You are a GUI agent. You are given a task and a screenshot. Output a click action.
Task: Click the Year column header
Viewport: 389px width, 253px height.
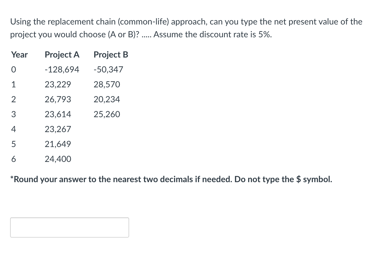[x=19, y=55]
